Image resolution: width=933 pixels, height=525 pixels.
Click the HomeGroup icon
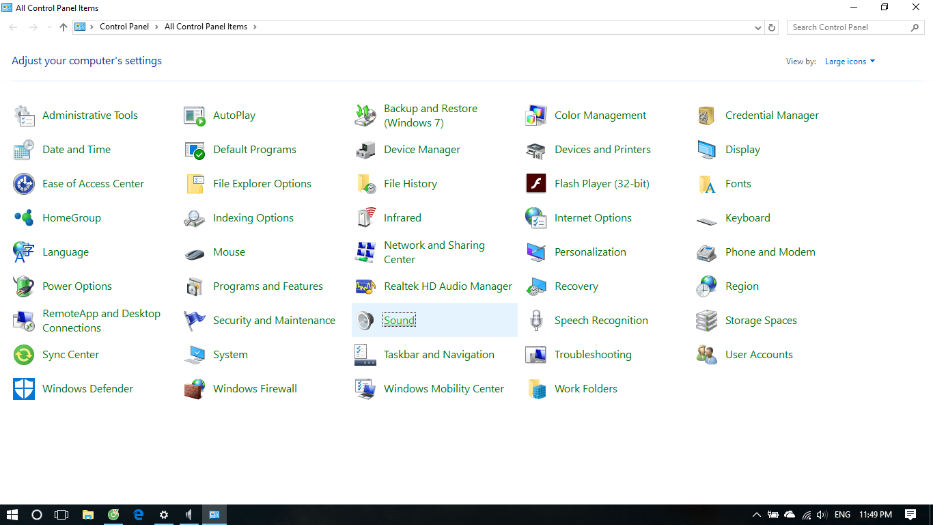click(x=24, y=218)
